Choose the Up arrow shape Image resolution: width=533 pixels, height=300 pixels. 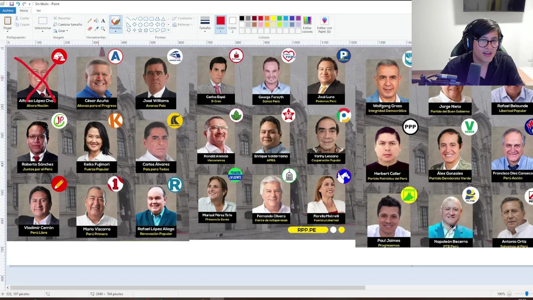163,24
